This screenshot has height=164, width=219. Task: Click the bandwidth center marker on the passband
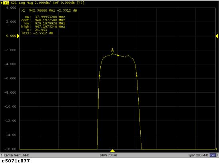[118, 56]
